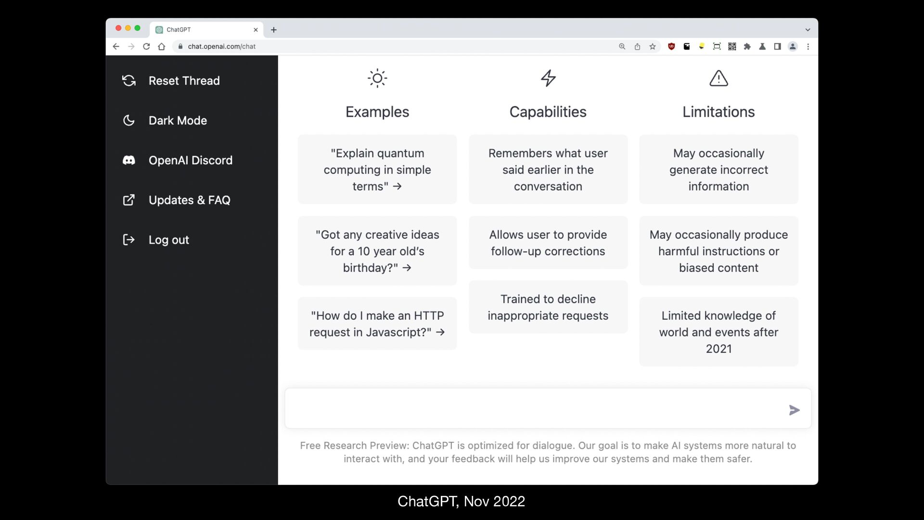This screenshot has width=924, height=520.
Task: Switch on Dark Mode
Action: (178, 120)
